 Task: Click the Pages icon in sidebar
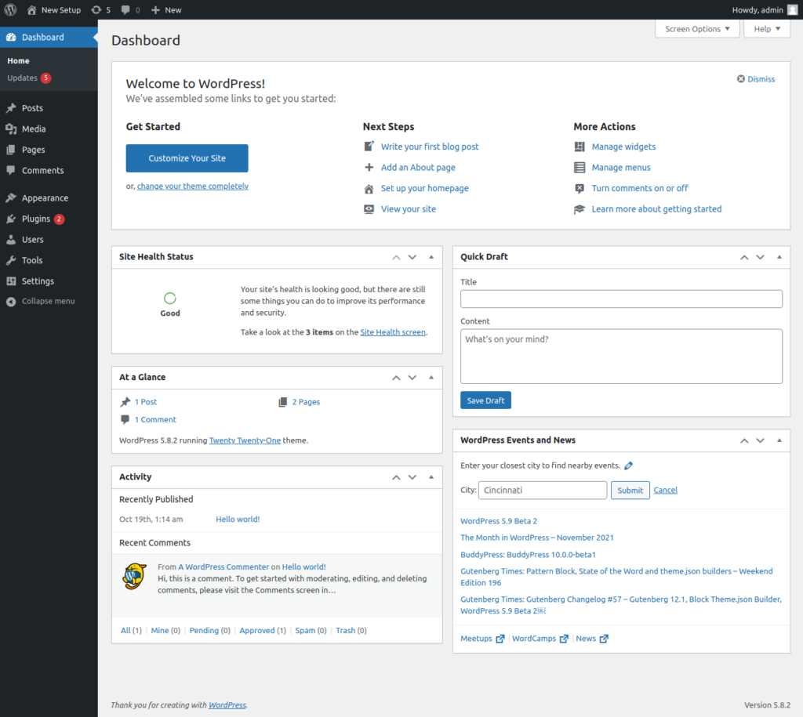[11, 150]
